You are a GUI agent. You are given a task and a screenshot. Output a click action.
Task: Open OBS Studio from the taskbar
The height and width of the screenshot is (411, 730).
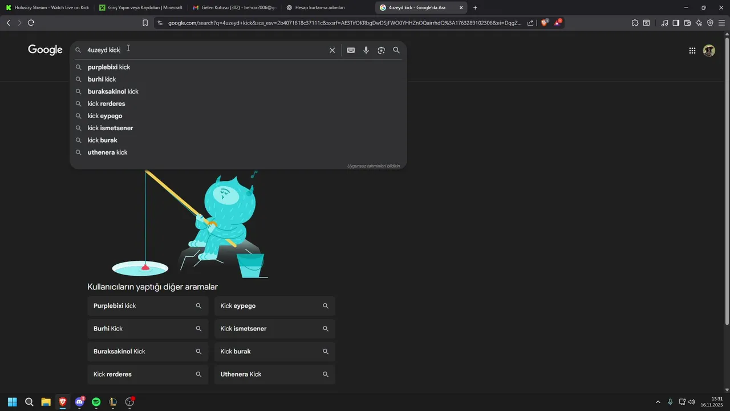click(129, 402)
